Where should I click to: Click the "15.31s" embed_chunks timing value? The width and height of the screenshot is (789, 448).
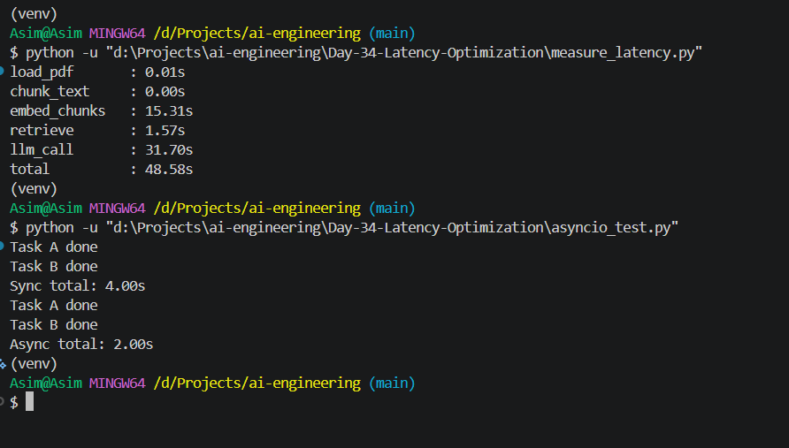point(169,111)
